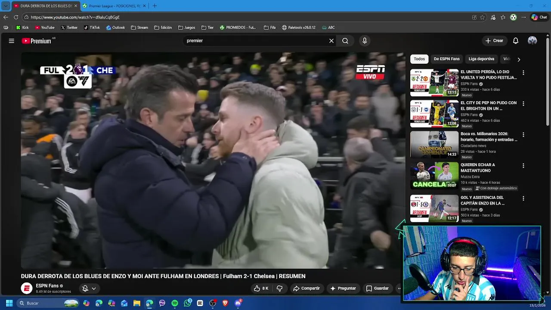551x310 pixels.
Task: Click the 'Compartir' share button
Action: click(x=306, y=288)
